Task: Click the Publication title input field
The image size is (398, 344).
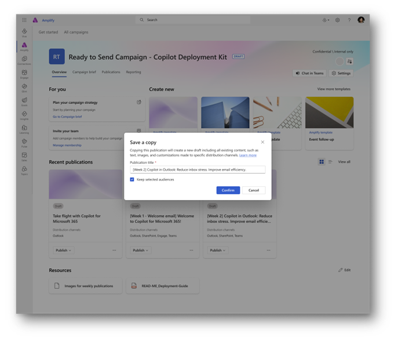Action: click(x=198, y=169)
